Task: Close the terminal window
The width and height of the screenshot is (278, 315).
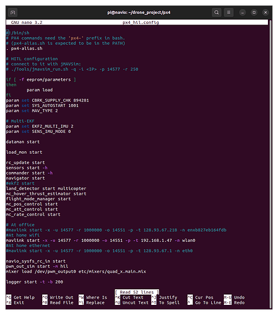Action: tap(265, 13)
